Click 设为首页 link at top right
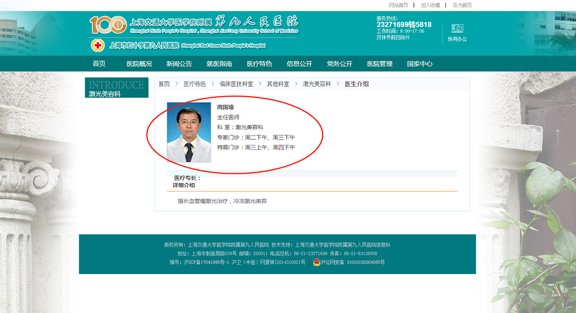The width and height of the screenshot is (576, 313). tap(462, 5)
